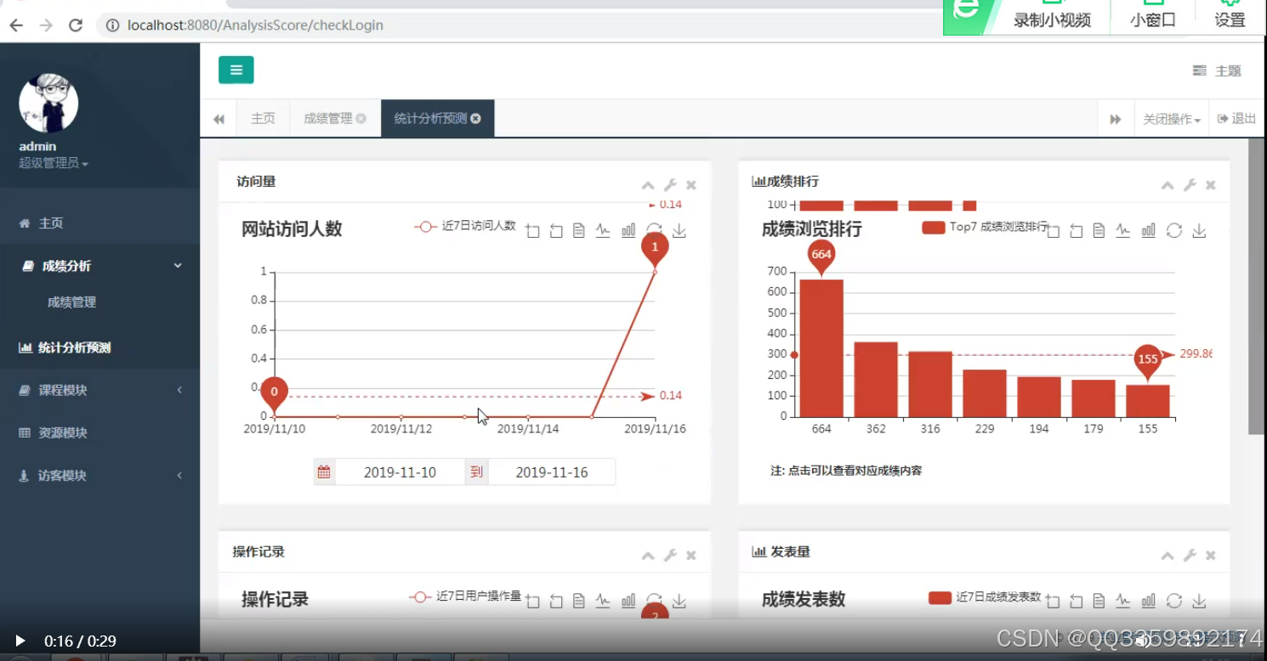Close the 成绩管理 tab with its x icon
The width and height of the screenshot is (1267, 661).
361,119
